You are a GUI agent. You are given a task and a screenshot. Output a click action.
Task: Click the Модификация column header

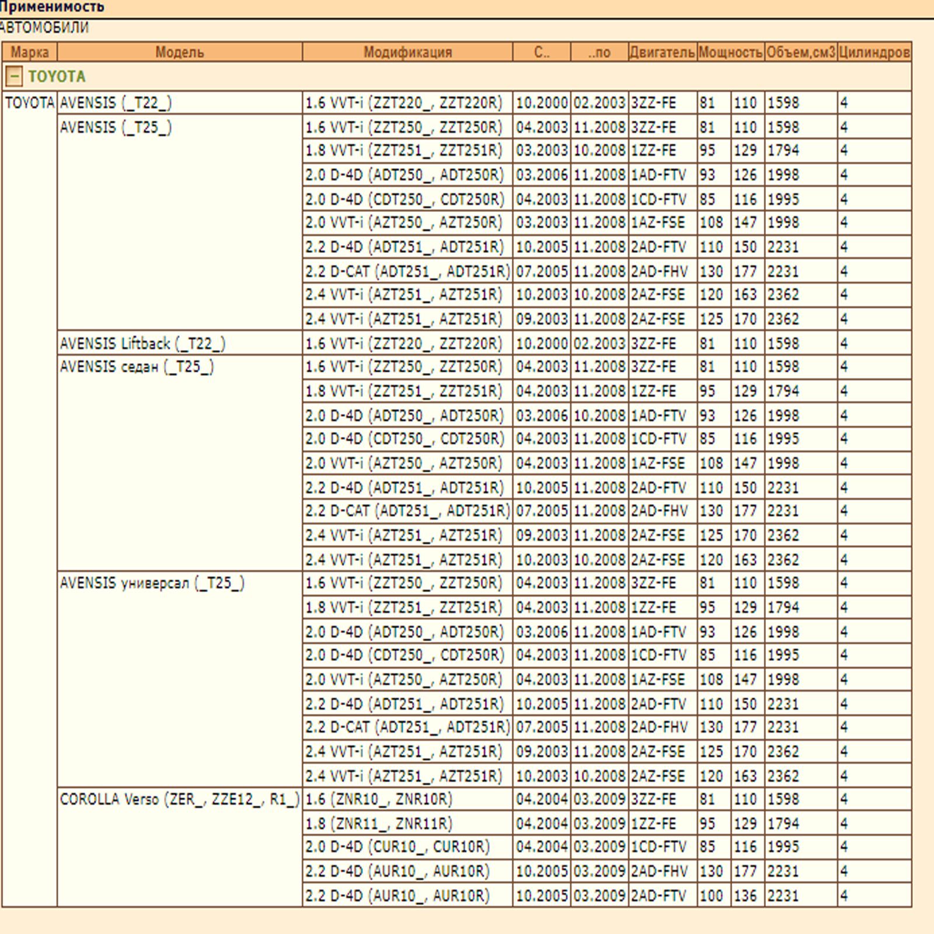coord(407,52)
